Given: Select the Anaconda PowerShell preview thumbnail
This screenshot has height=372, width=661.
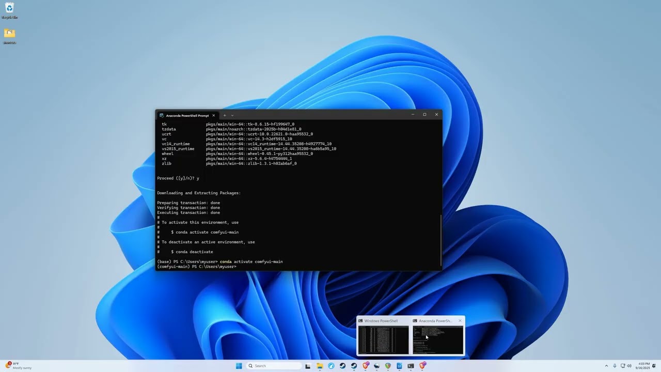Looking at the screenshot, I should [x=437, y=336].
